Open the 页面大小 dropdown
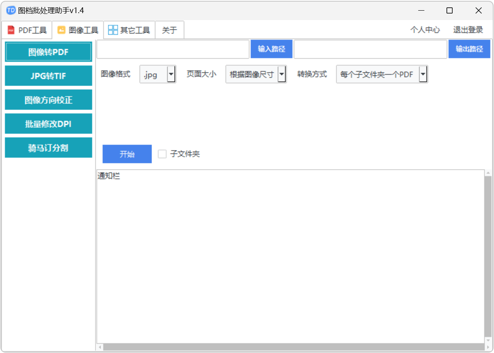 coord(256,75)
